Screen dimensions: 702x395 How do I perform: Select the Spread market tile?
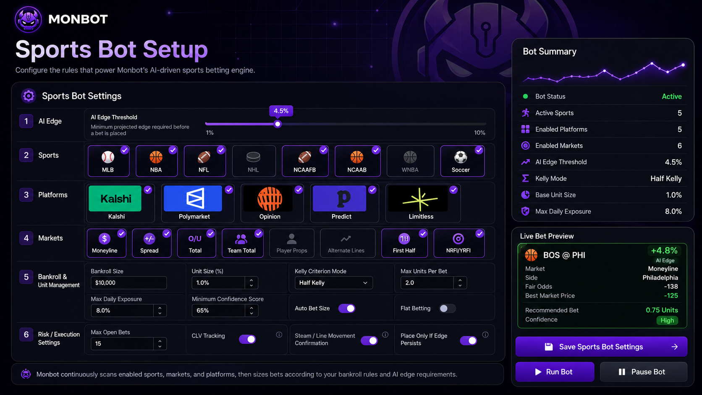pyautogui.click(x=152, y=243)
